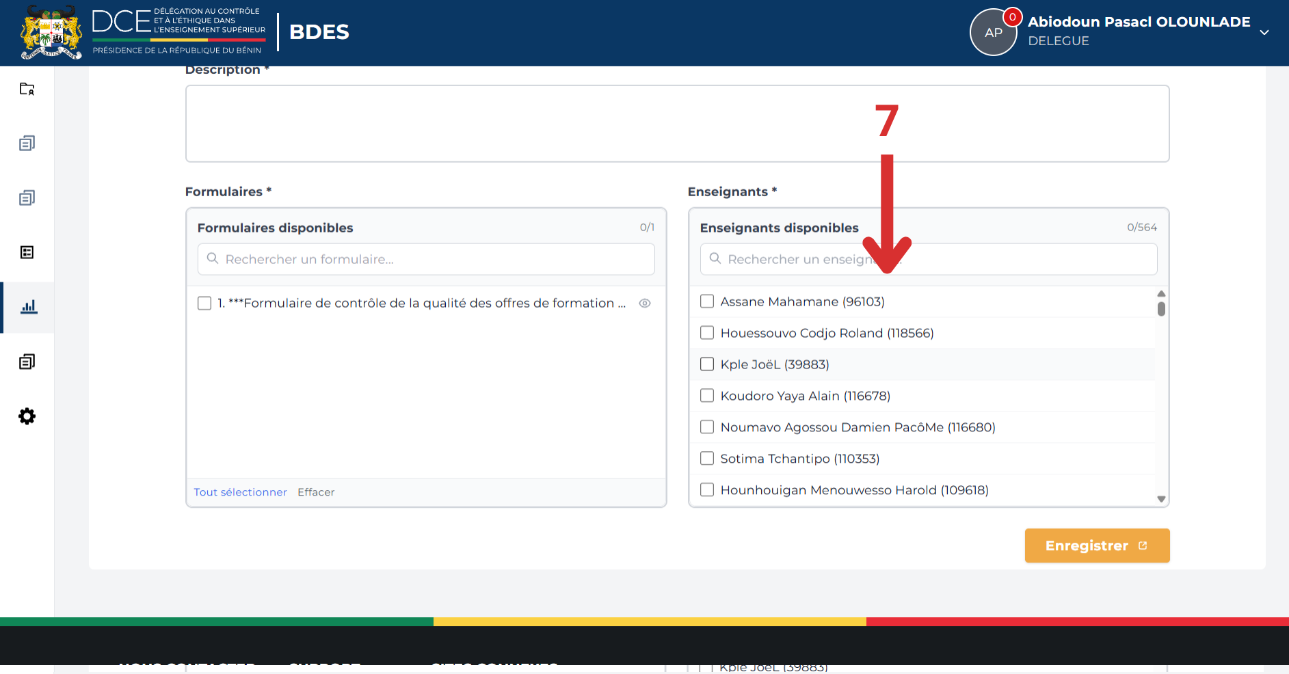Click the external icon in Enregistrer button
The image size is (1289, 674).
(1143, 545)
